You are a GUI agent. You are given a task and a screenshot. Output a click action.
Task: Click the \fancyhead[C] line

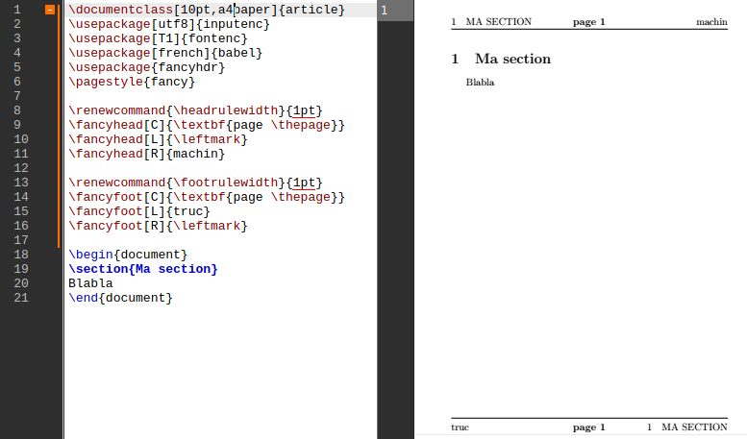(207, 125)
